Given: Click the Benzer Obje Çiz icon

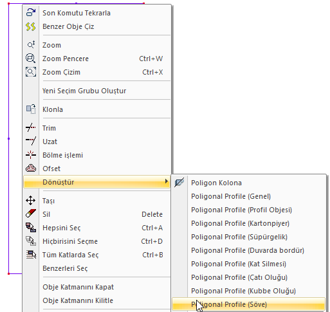Looking at the screenshot, I should [x=31, y=26].
